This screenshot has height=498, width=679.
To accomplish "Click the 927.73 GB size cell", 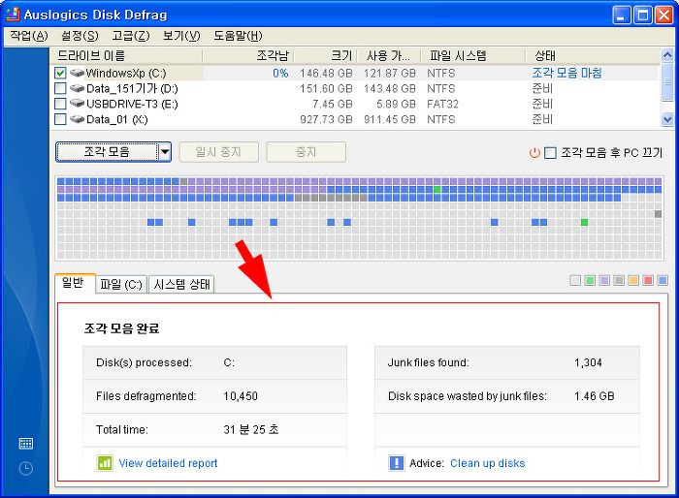I will tap(326, 119).
